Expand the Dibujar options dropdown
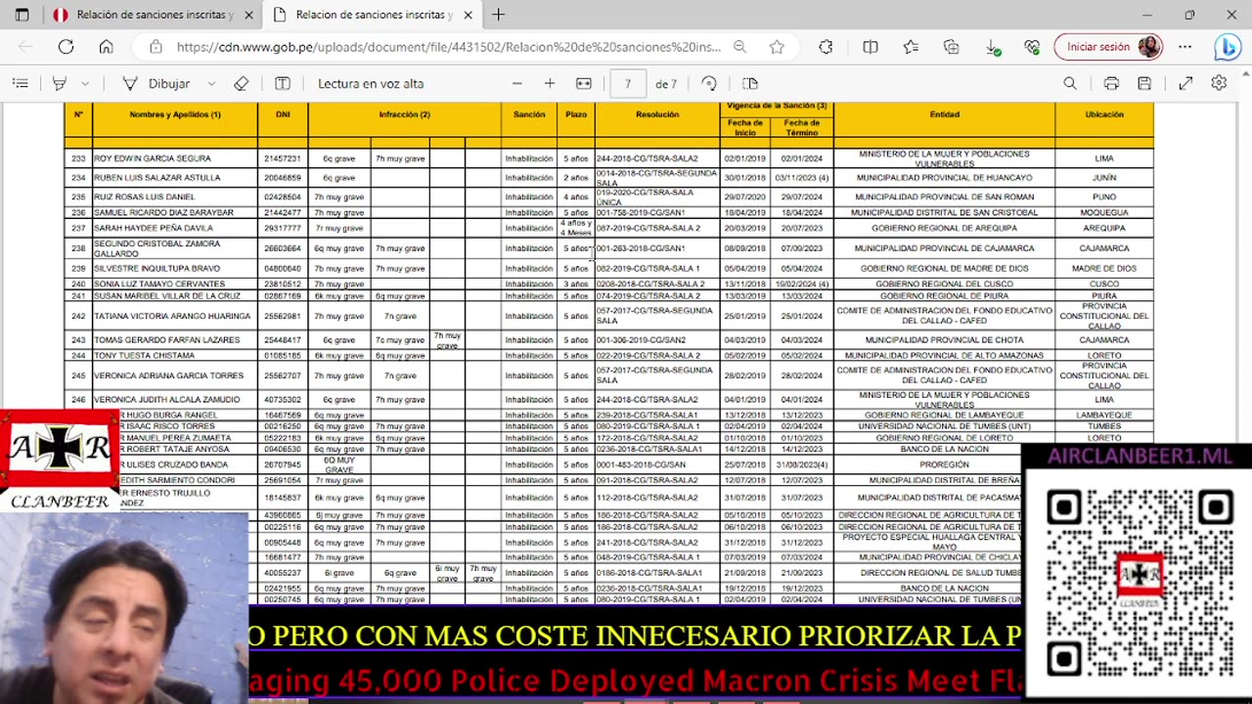The width and height of the screenshot is (1252, 704). click(x=211, y=84)
